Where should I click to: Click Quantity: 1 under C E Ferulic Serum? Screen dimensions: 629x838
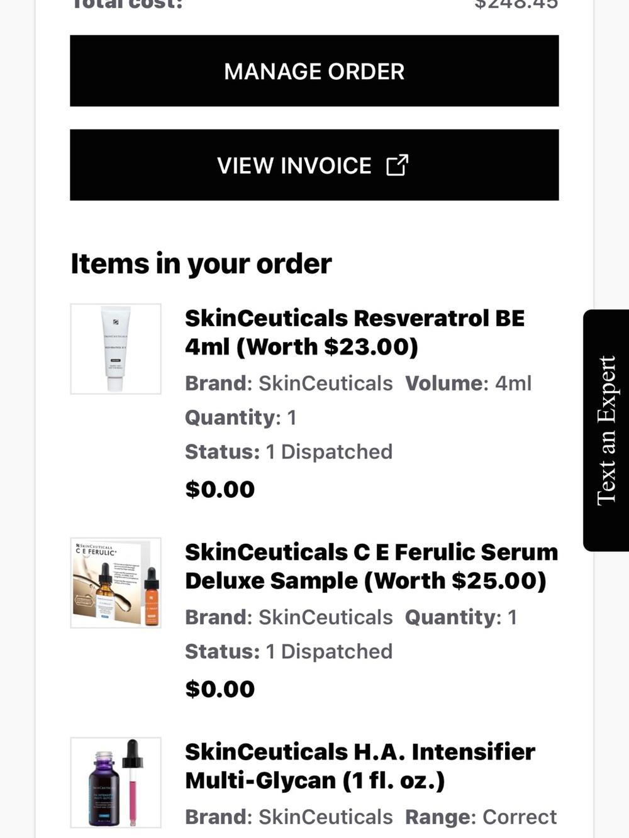(461, 617)
